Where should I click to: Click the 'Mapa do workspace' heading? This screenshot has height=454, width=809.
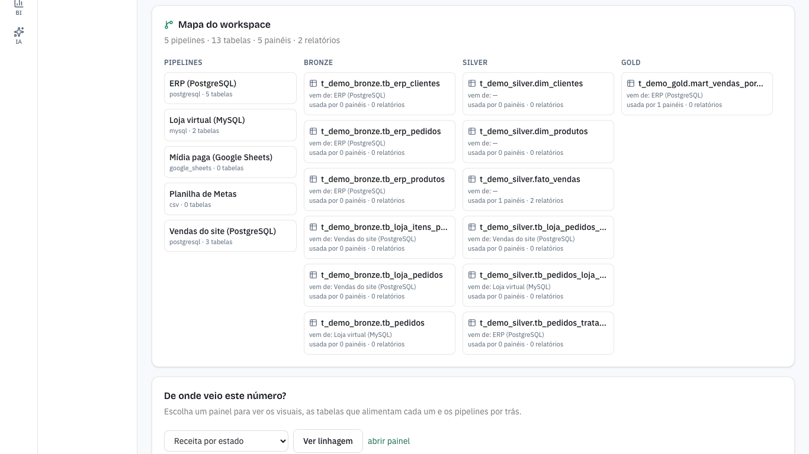[224, 25]
